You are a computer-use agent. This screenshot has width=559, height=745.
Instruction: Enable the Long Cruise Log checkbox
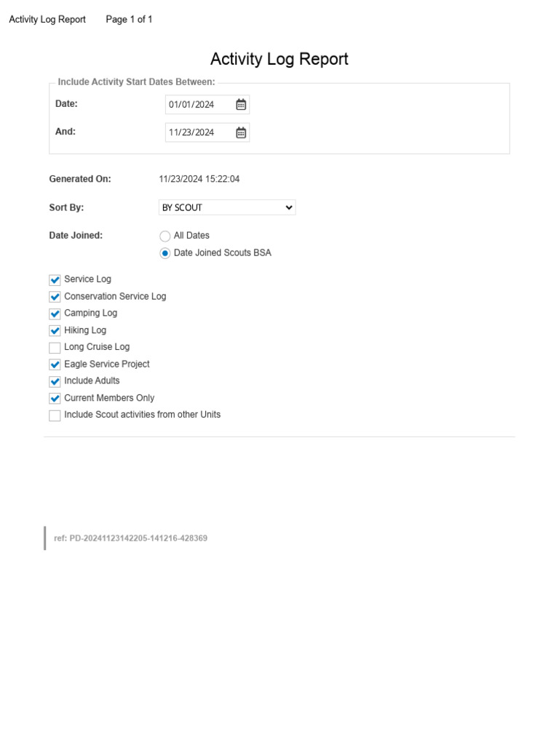(x=55, y=348)
